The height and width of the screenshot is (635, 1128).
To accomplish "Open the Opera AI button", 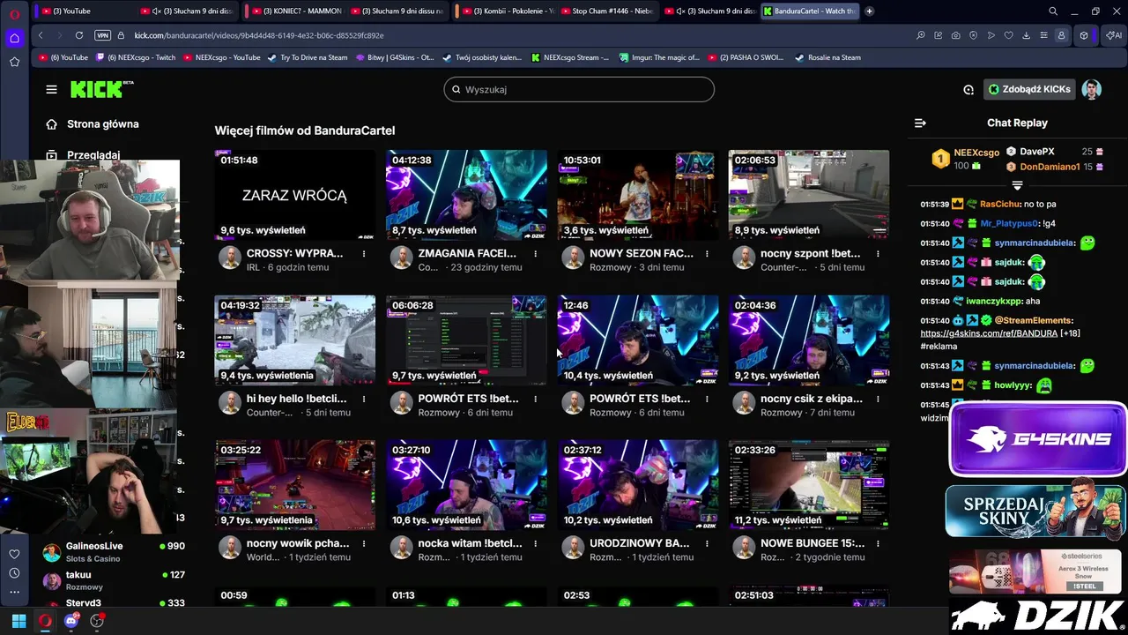I will 1113,35.
